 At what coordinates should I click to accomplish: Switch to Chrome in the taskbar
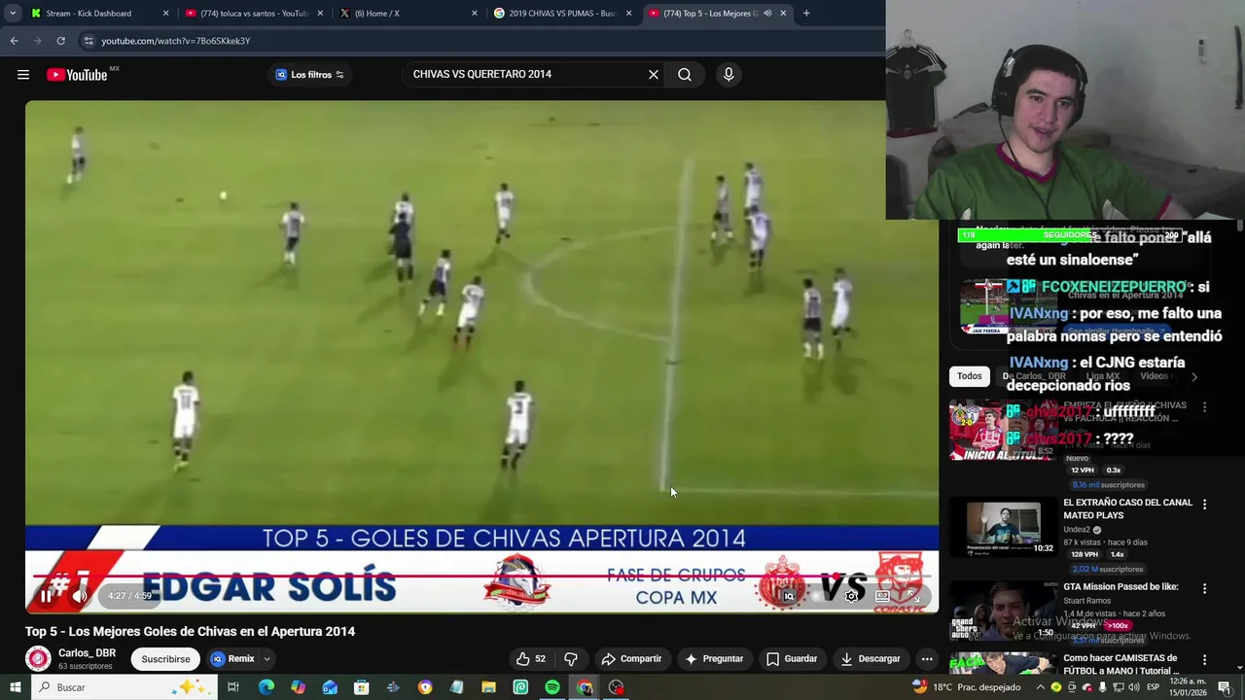pyautogui.click(x=584, y=687)
